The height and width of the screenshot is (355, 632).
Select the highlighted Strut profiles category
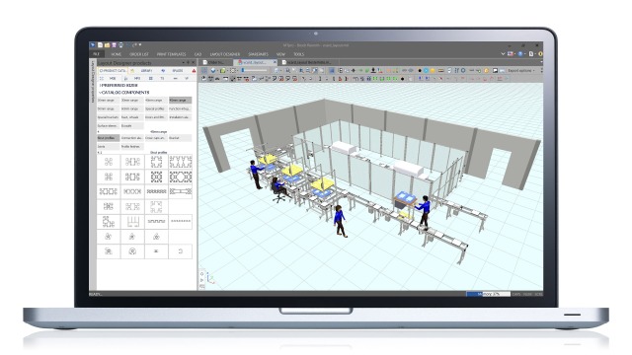(x=108, y=138)
